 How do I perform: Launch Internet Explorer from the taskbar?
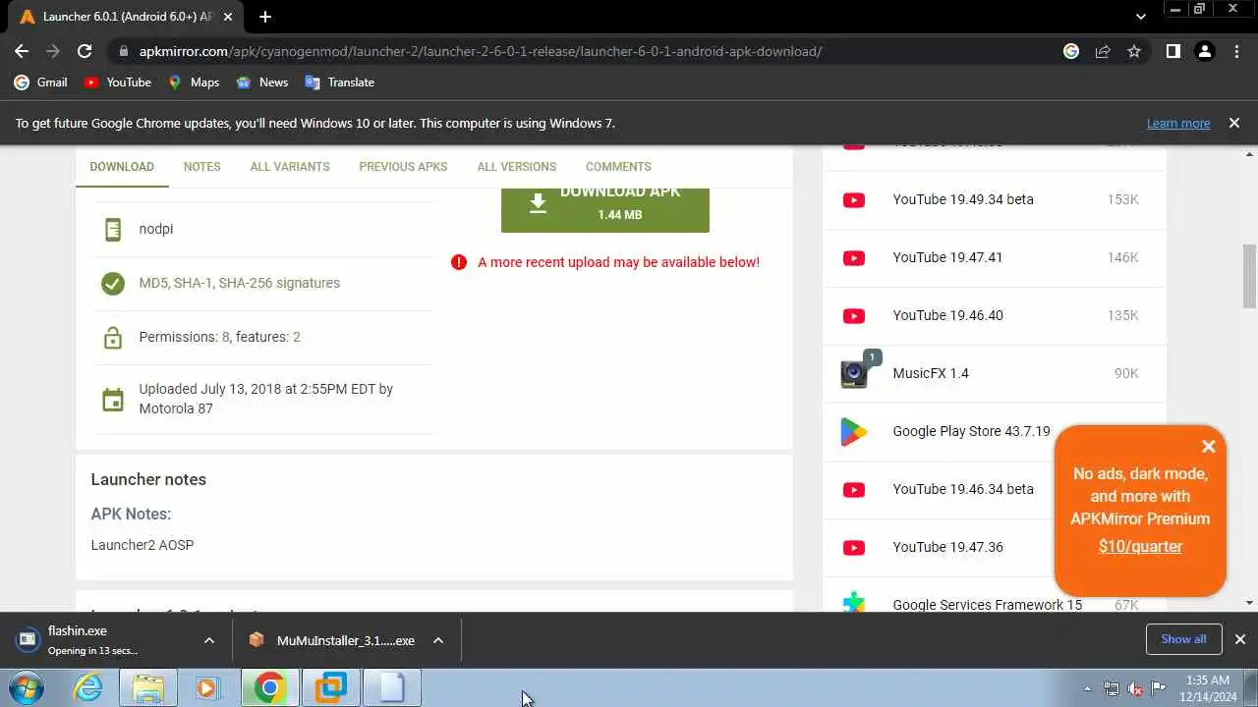point(87,687)
